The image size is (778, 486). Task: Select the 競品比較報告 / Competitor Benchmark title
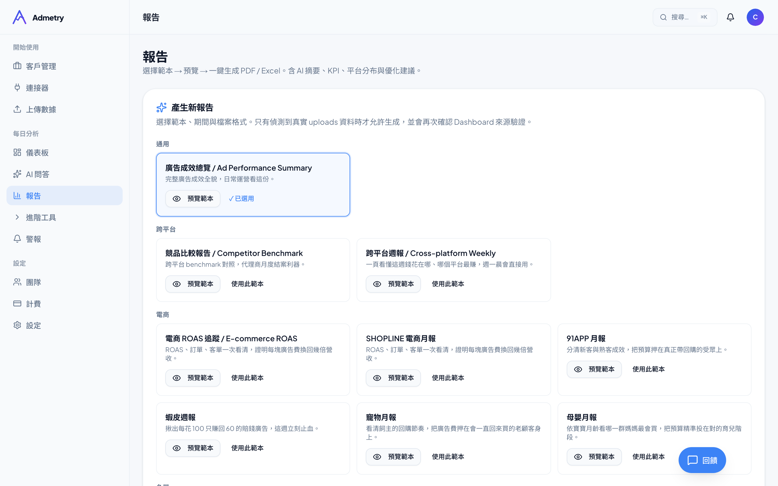pos(234,253)
